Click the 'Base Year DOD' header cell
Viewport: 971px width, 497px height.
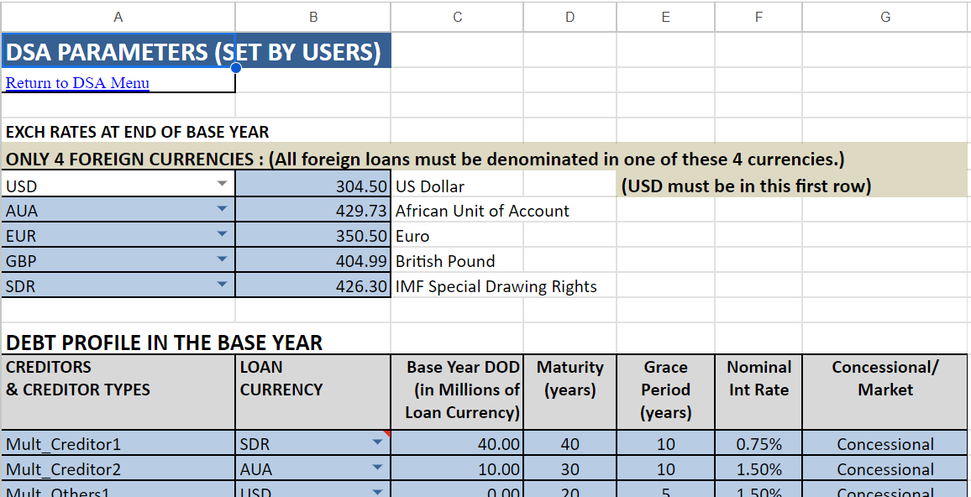pyautogui.click(x=457, y=392)
